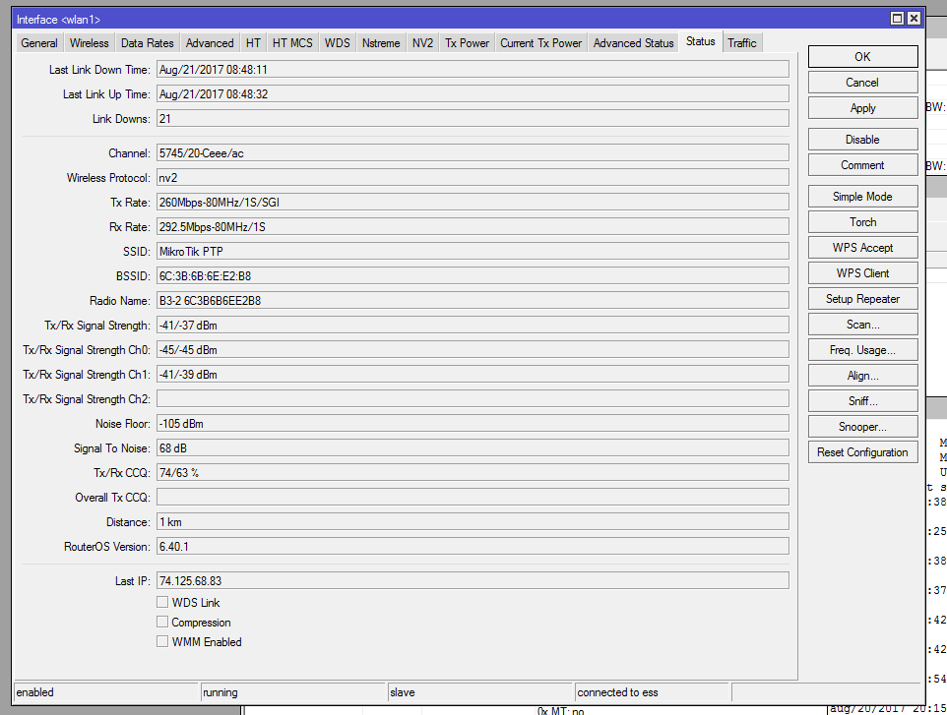Launch the Sniff tool
Viewport: 947px width, 715px height.
(x=862, y=400)
